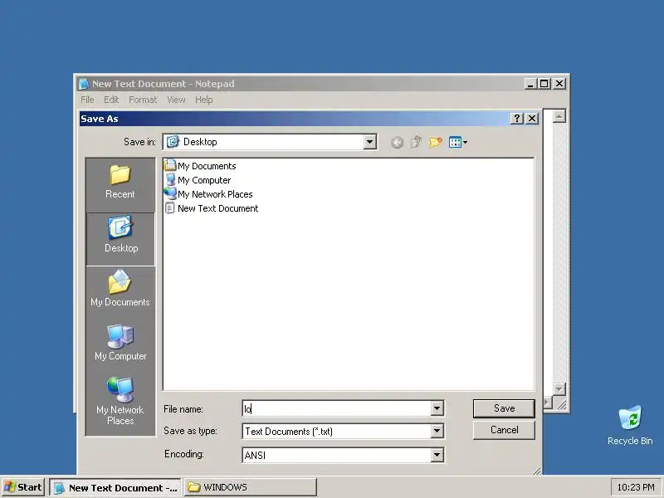This screenshot has width=664, height=498.
Task: Click the system clock in tray
Action: (636, 487)
